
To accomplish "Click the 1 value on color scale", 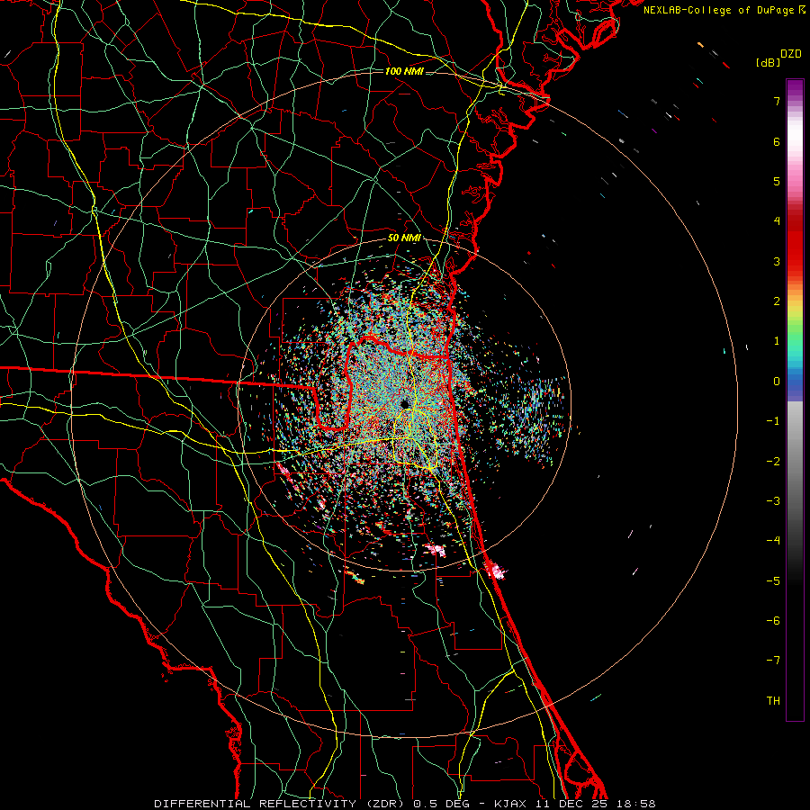I will pos(777,341).
